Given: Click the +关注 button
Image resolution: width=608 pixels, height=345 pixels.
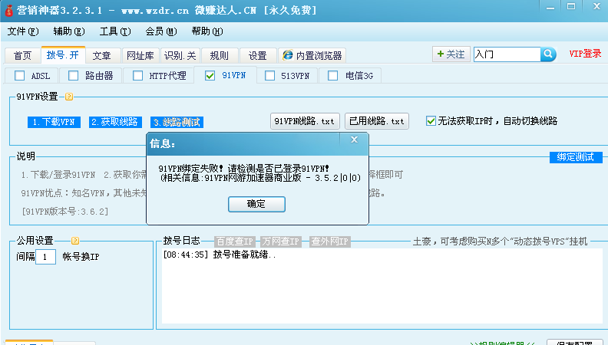Looking at the screenshot, I should coord(451,54).
